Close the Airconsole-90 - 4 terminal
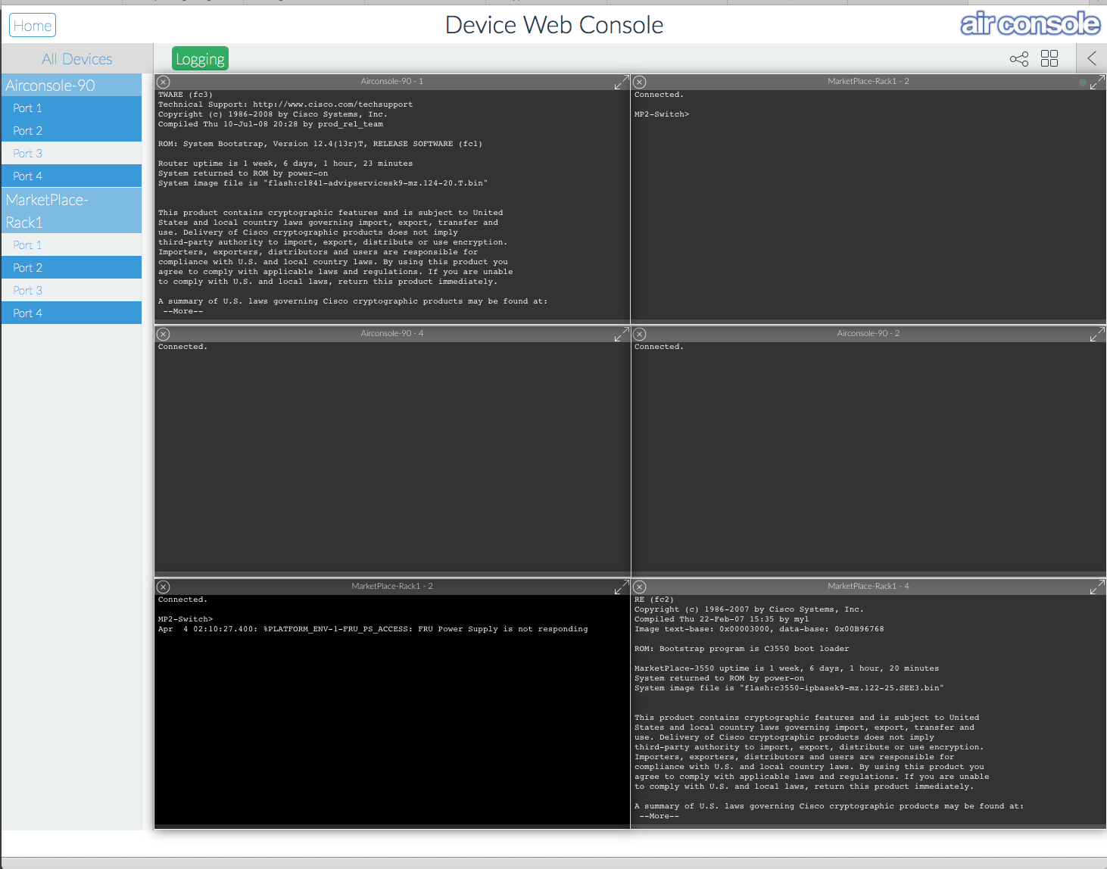1107x869 pixels. tap(164, 334)
